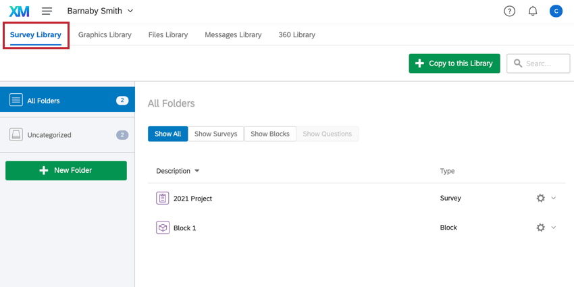Open the hamburger navigation menu
Image resolution: width=574 pixels, height=287 pixels.
(x=47, y=11)
